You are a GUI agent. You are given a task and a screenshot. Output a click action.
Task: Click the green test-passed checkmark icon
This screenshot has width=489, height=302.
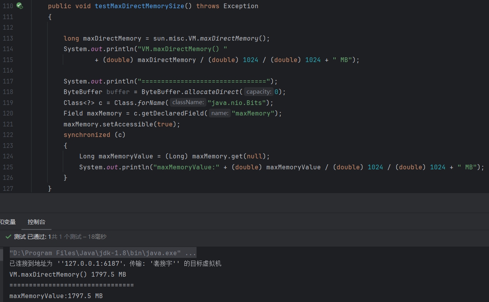point(8,237)
